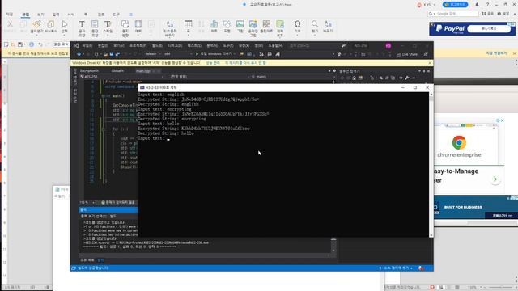This screenshot has width=518, height=291.
Task: Click the Google search field in Hangul
Action: pyautogui.click(x=453, y=14)
